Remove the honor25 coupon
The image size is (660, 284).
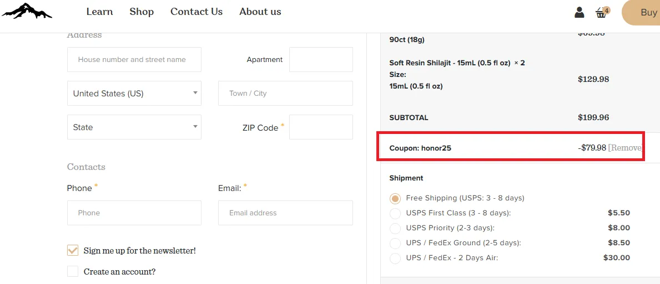(625, 148)
